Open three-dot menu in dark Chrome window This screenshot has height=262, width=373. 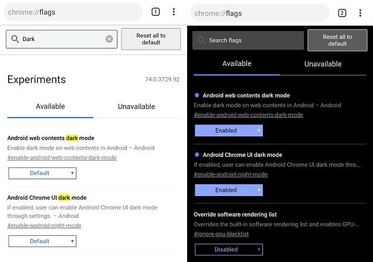click(x=360, y=13)
